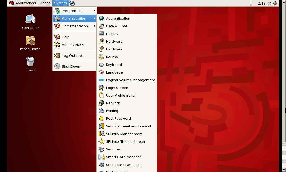286x172 pixels.
Task: Click the Security Level and Firewall icon
Action: (102, 126)
